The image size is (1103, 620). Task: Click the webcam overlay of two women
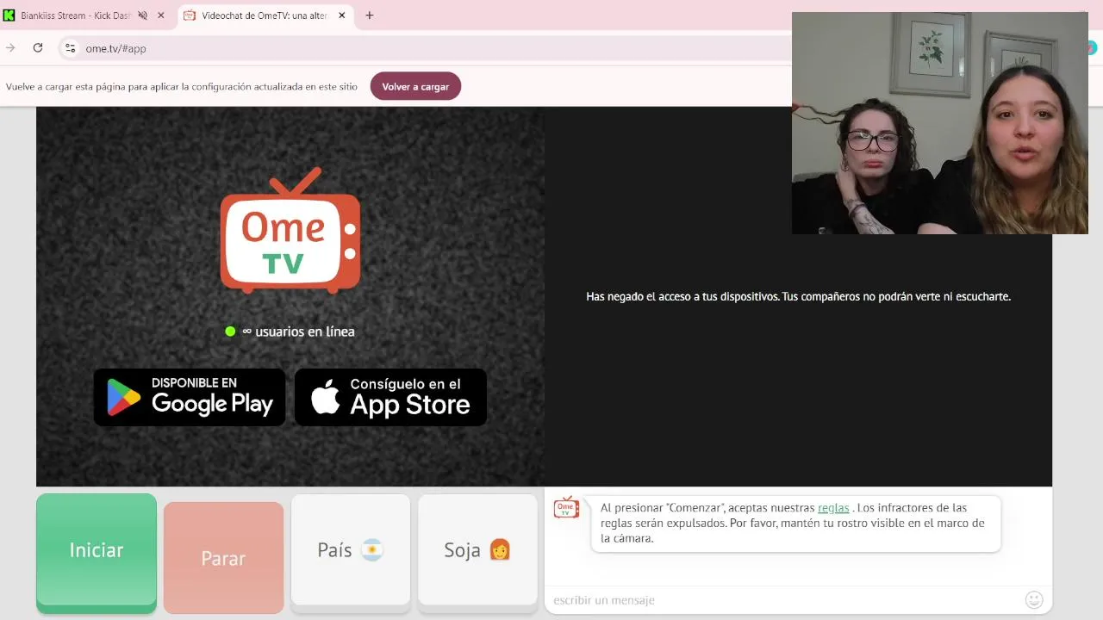[940, 123]
